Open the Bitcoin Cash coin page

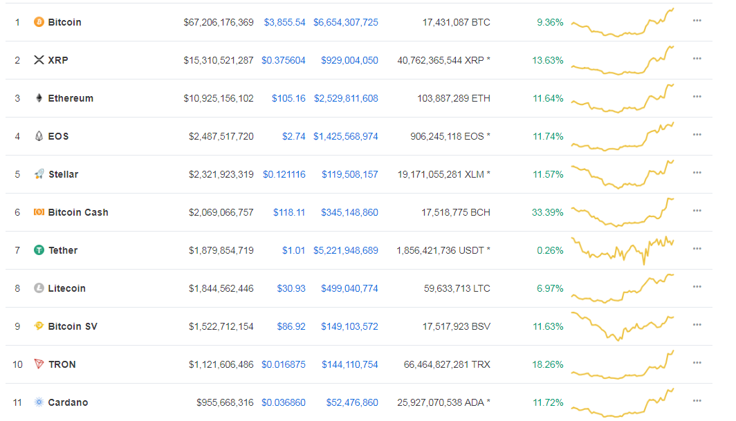(x=78, y=212)
